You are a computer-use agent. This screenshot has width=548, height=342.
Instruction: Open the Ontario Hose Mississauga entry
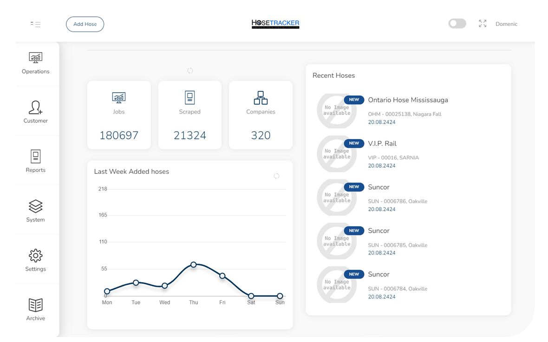click(408, 100)
